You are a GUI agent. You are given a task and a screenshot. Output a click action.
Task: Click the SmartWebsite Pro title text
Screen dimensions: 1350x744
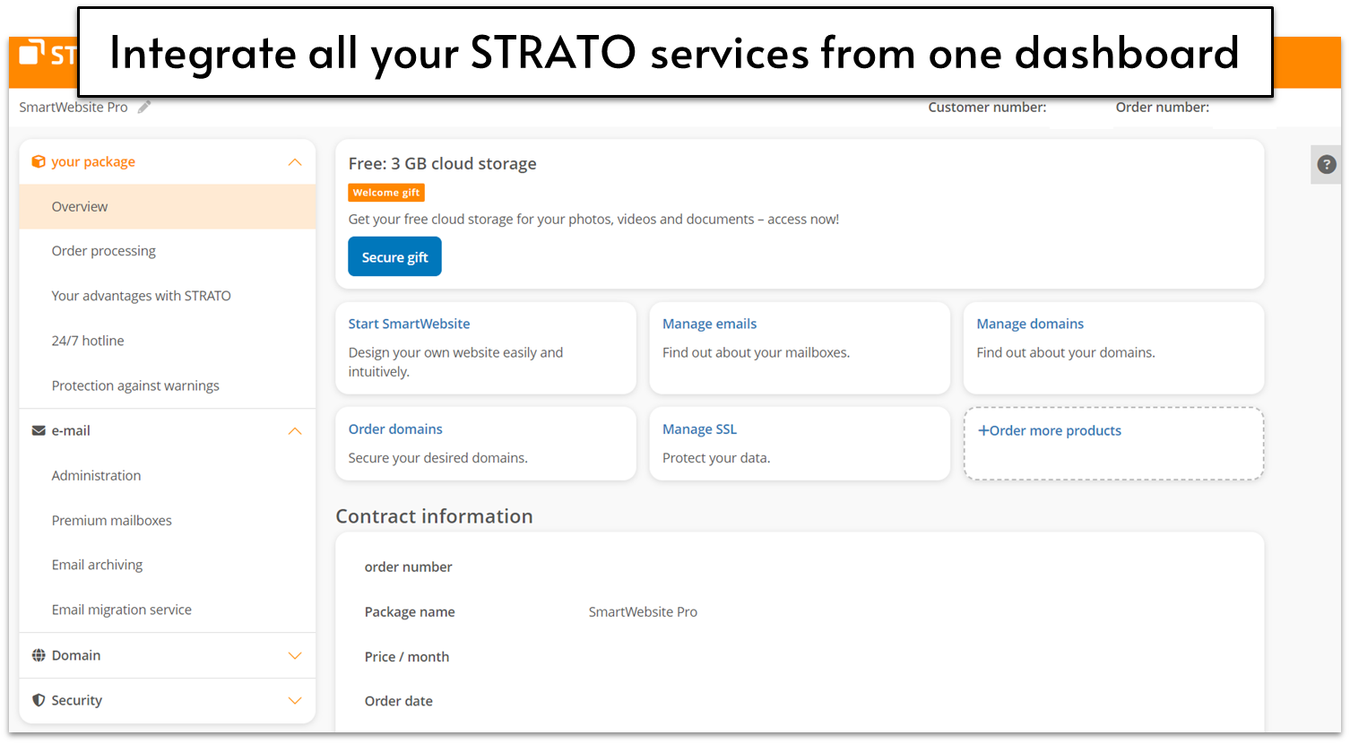[74, 107]
